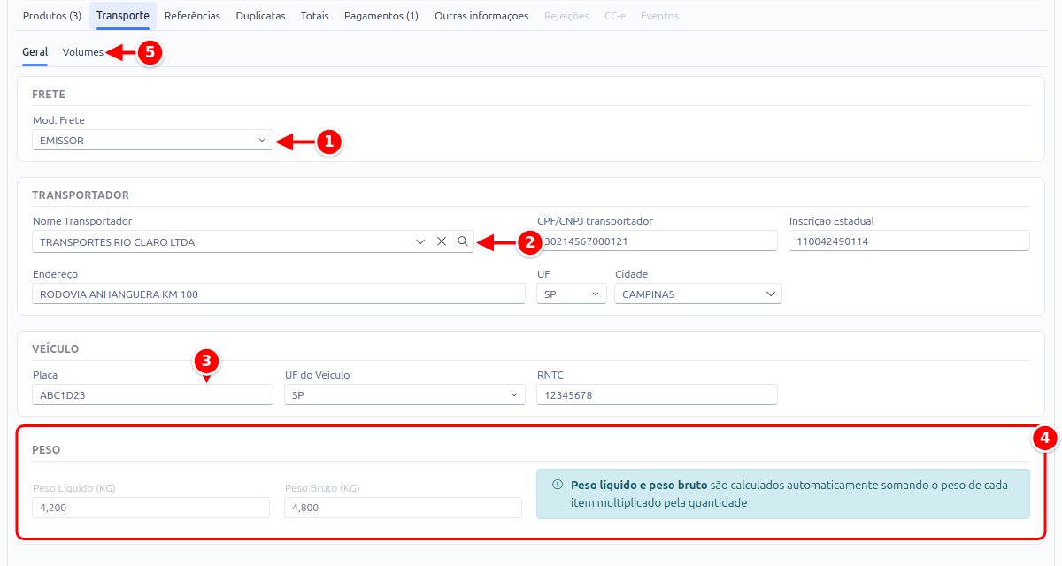
Task: Open the Referências tab
Action: coord(192,16)
